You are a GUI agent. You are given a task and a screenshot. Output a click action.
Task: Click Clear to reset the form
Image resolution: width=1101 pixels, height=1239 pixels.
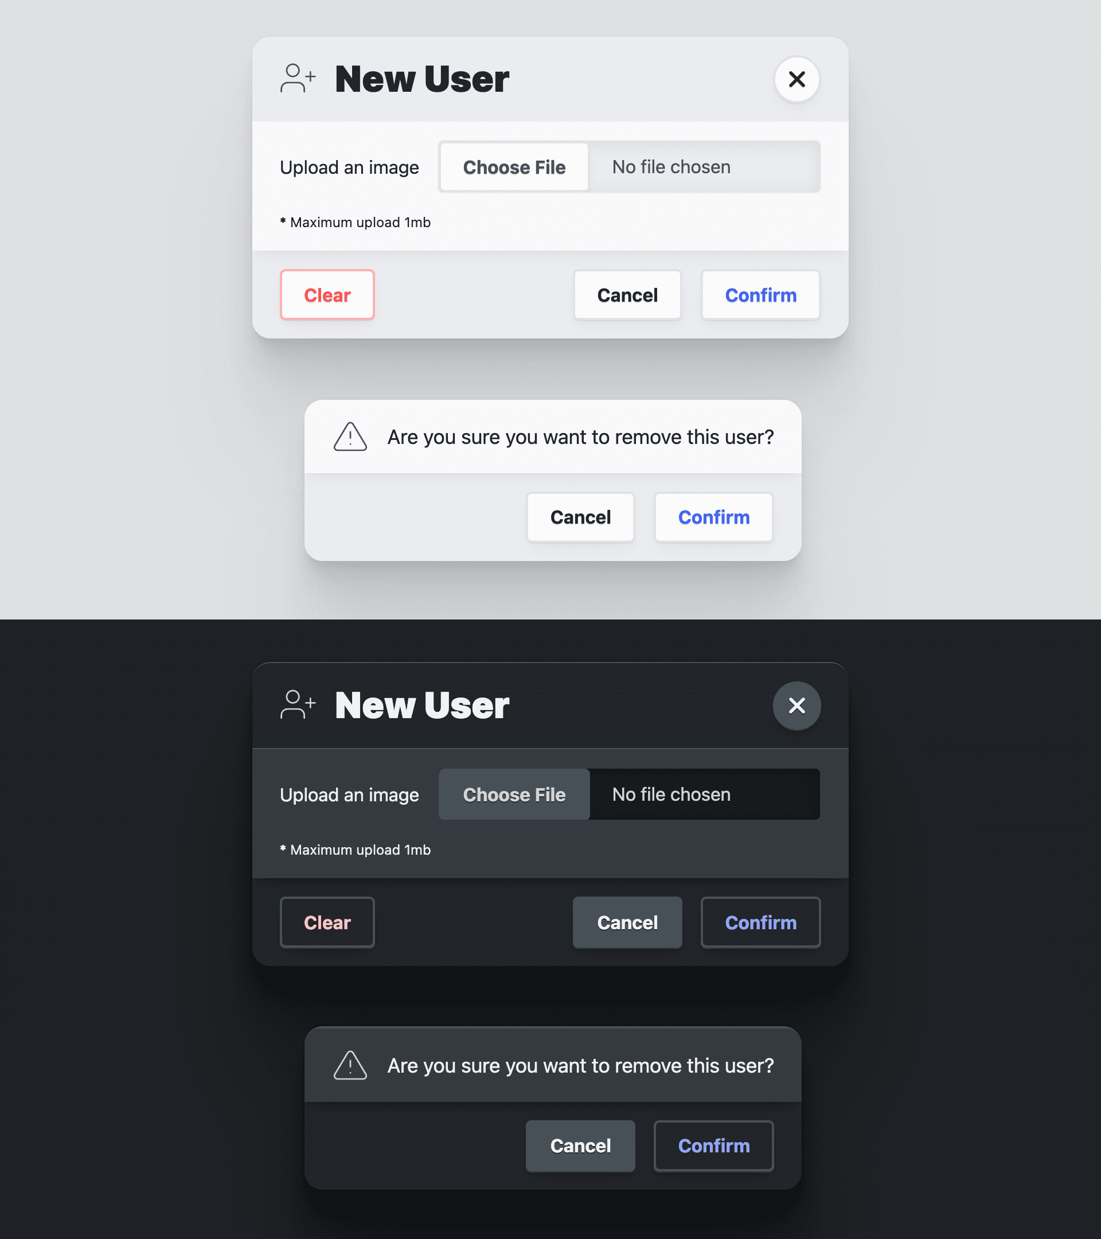327,294
